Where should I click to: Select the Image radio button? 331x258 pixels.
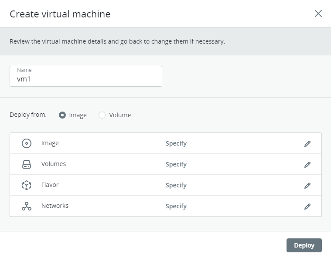(62, 115)
